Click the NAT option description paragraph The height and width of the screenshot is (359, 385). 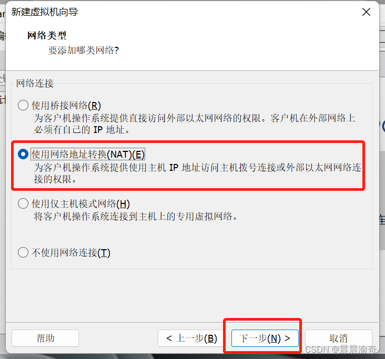(x=197, y=173)
